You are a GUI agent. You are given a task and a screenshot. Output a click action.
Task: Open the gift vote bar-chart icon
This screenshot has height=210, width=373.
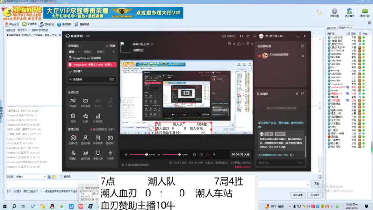coord(98,118)
